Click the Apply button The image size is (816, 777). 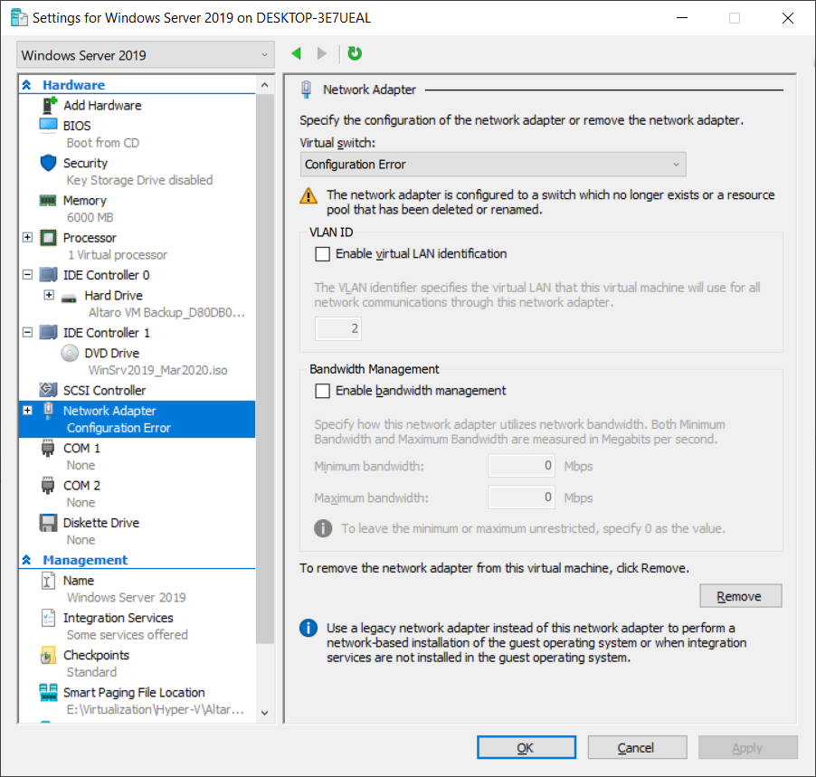tap(748, 747)
